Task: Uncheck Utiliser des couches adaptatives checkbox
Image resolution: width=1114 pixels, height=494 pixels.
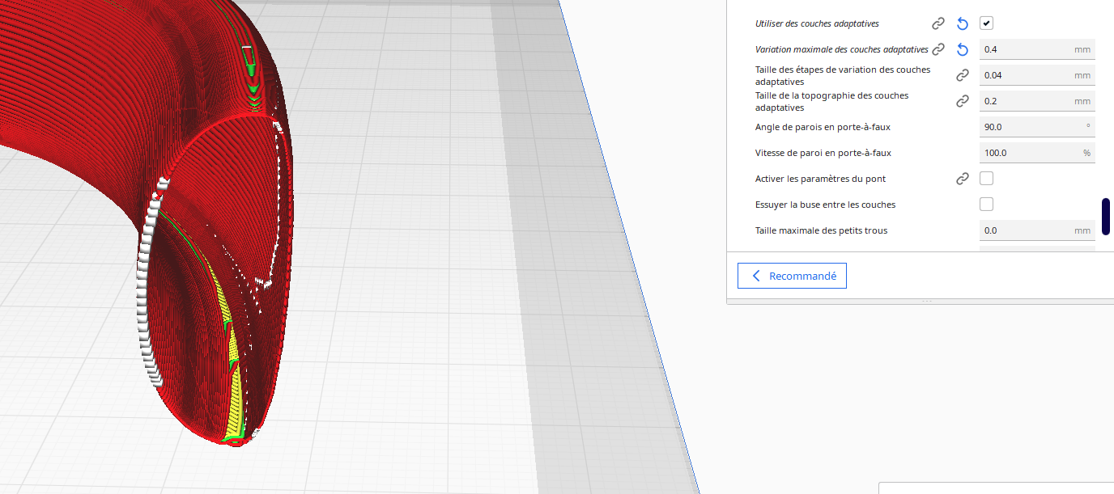Action: [x=986, y=23]
